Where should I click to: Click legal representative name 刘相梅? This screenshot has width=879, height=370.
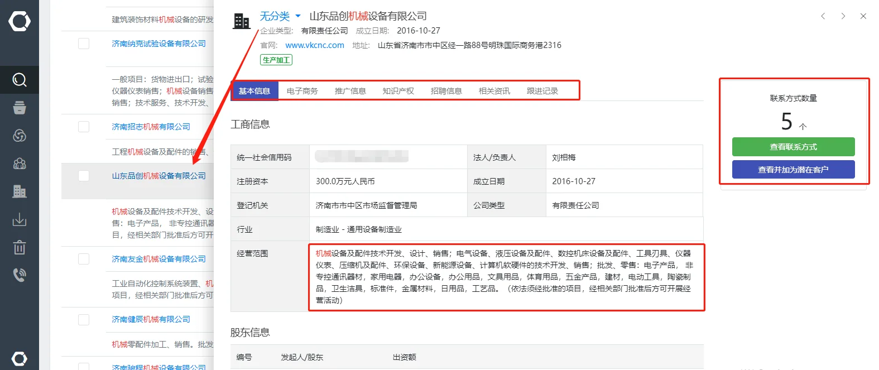tap(564, 157)
